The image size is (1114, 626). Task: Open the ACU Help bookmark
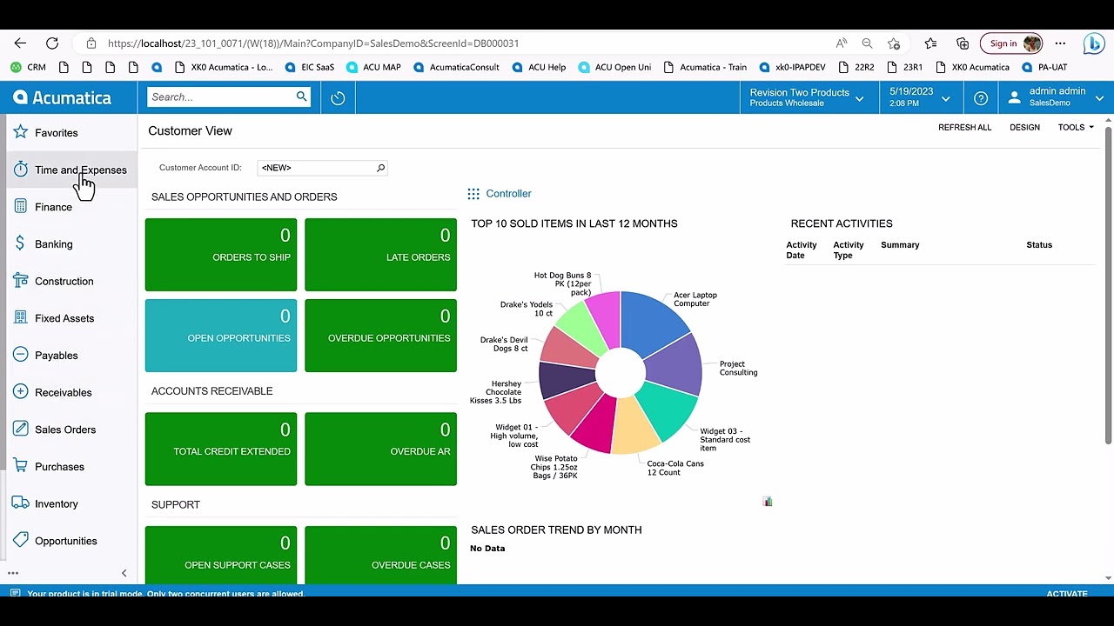pyautogui.click(x=540, y=67)
